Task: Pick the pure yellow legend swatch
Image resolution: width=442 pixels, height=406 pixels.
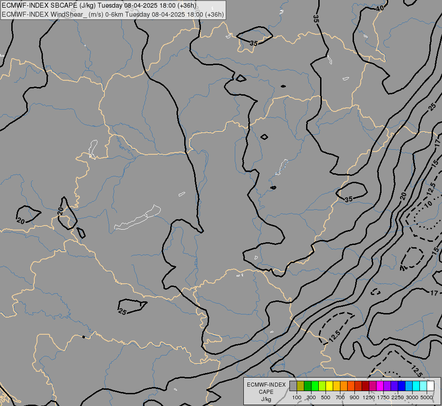Action: [x=329, y=386]
